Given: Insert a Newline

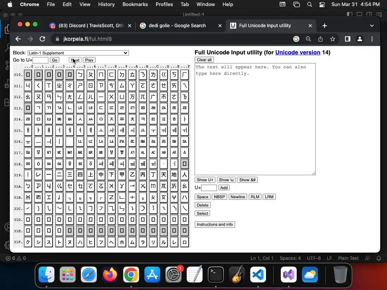Looking at the screenshot, I should 238,197.
